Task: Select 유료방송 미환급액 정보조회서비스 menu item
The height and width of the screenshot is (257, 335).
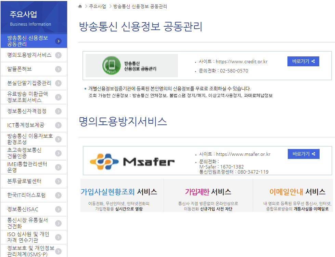Action: point(34,97)
